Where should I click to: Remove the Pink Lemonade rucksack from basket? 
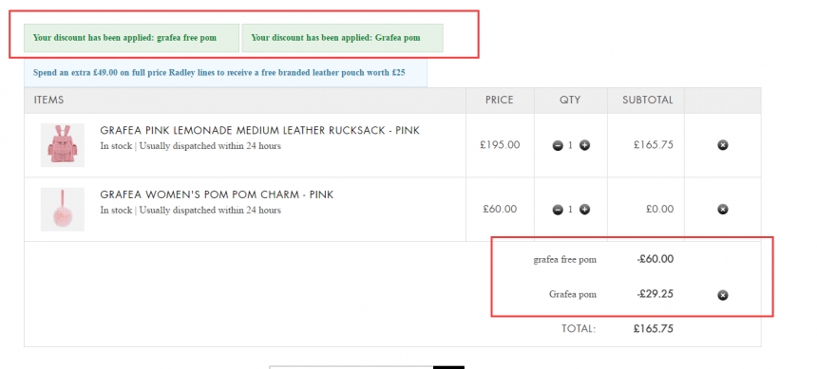(723, 145)
